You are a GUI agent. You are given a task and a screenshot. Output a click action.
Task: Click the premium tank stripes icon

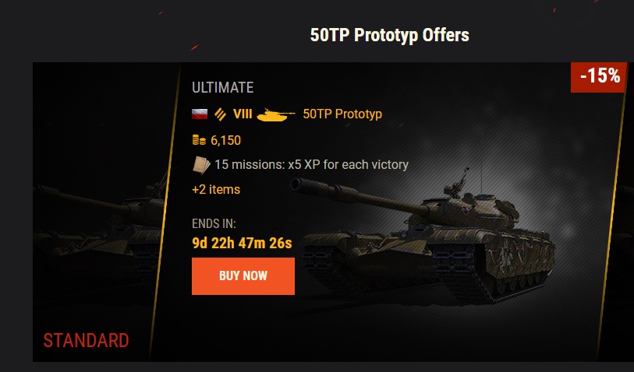221,114
